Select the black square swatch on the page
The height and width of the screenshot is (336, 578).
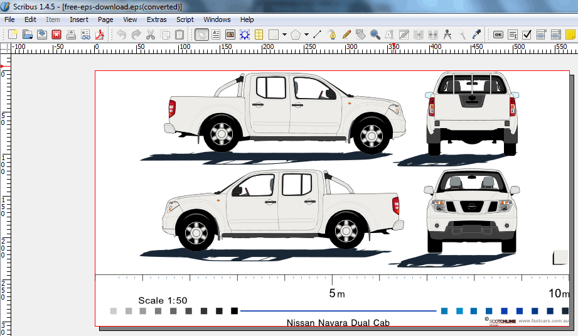click(234, 311)
